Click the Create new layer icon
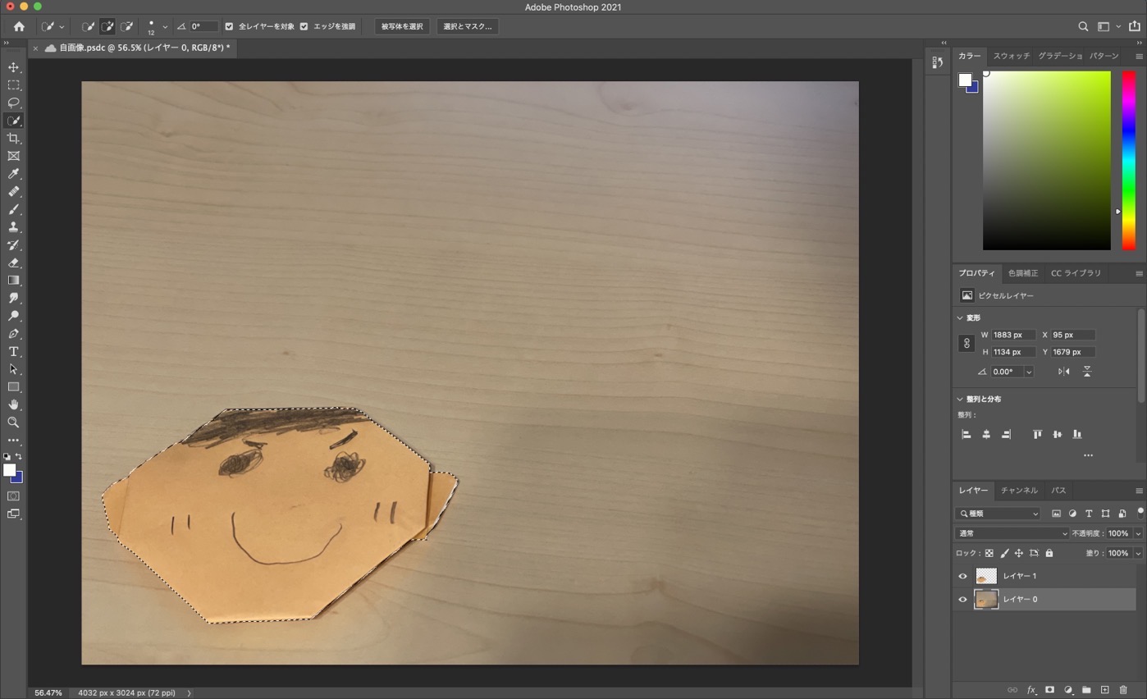The height and width of the screenshot is (699, 1147). click(x=1104, y=690)
